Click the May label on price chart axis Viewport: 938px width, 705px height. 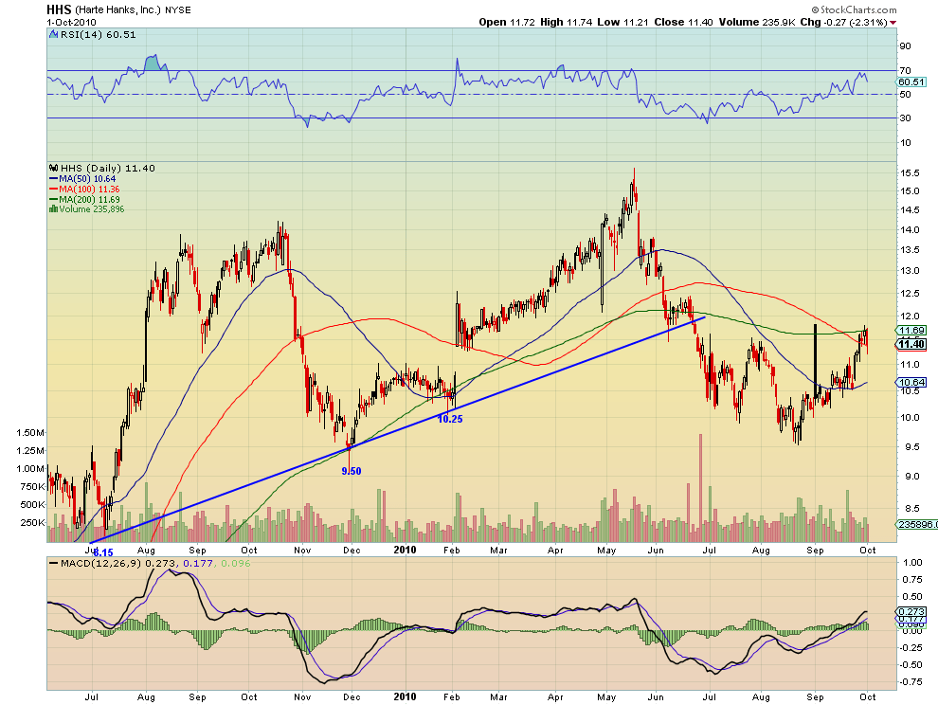[x=606, y=550]
